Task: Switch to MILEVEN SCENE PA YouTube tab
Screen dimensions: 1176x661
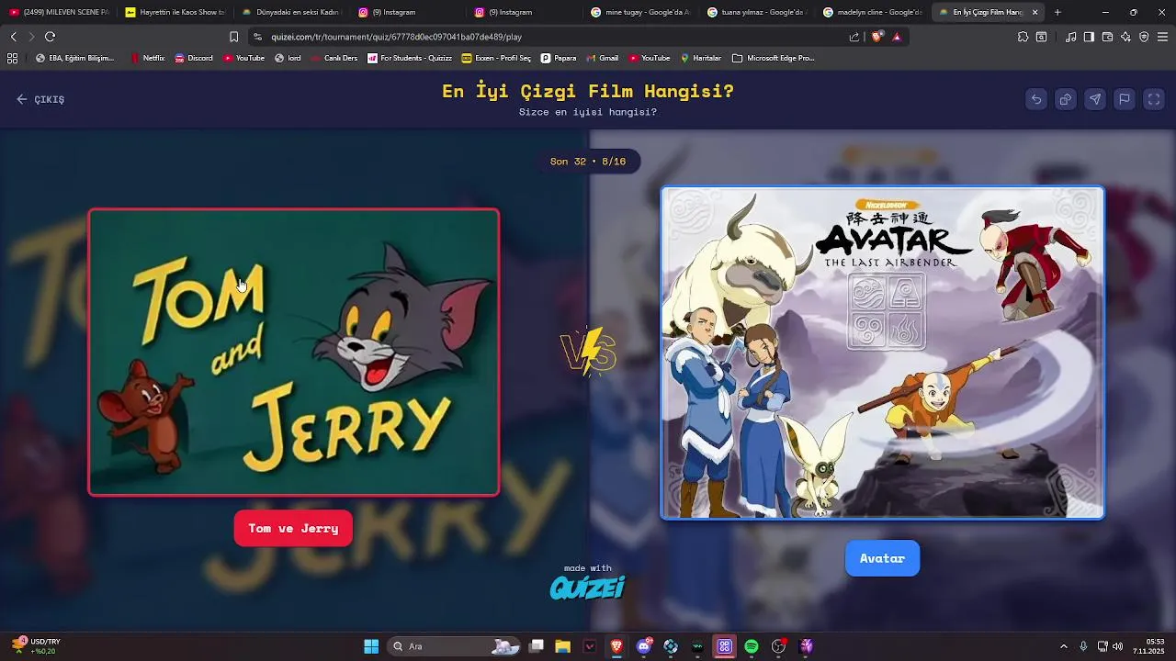Action: [59, 12]
